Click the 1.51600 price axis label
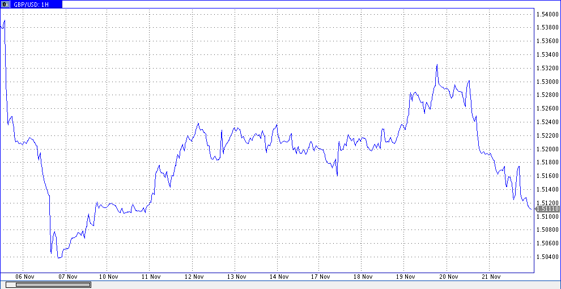Screen dimensions: 561x289 pyautogui.click(x=547, y=176)
